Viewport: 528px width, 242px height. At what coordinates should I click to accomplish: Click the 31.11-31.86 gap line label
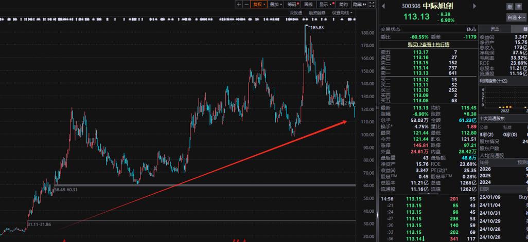(39, 224)
